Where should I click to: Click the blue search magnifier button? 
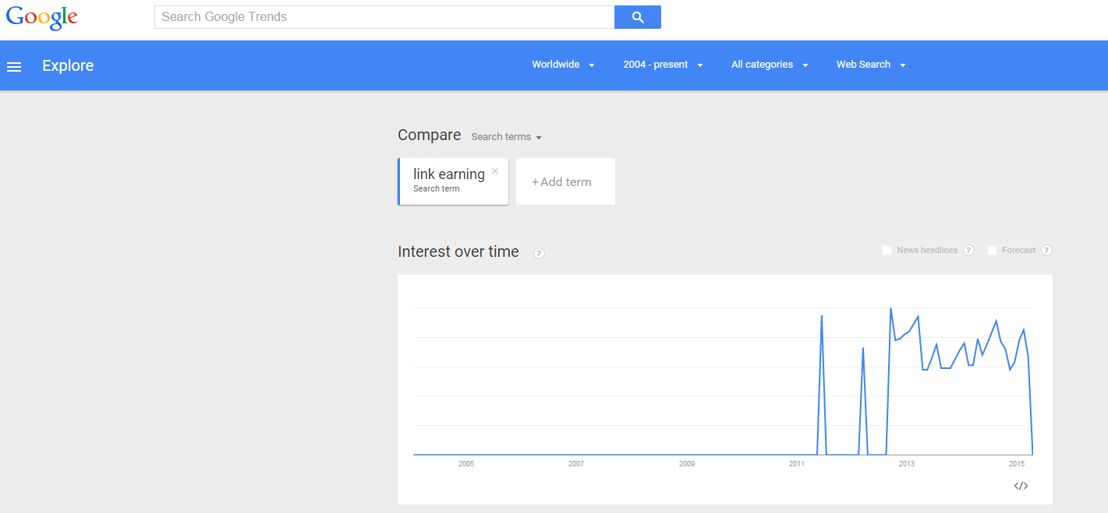click(x=637, y=17)
